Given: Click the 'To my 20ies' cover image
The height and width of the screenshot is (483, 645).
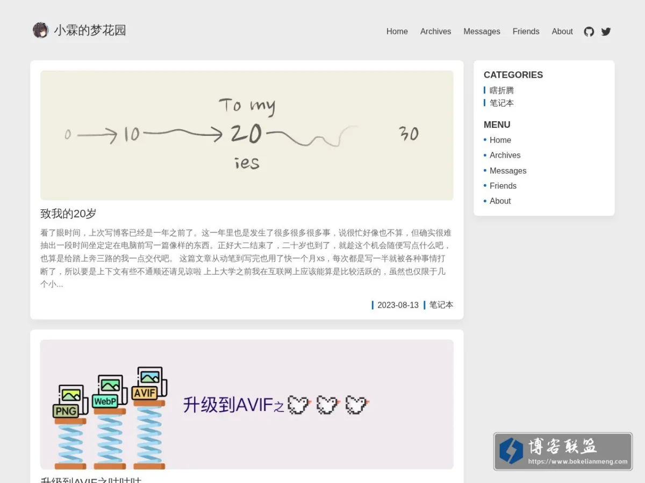Looking at the screenshot, I should click(x=247, y=135).
